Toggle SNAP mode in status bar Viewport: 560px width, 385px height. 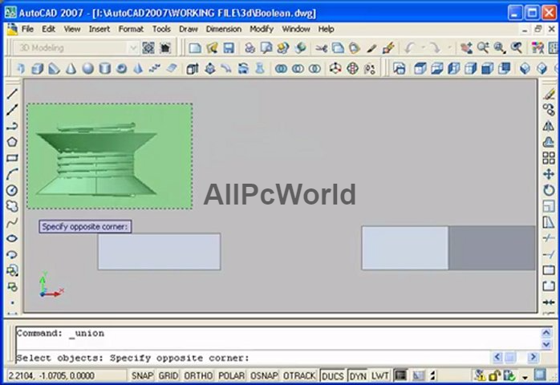[x=142, y=375]
